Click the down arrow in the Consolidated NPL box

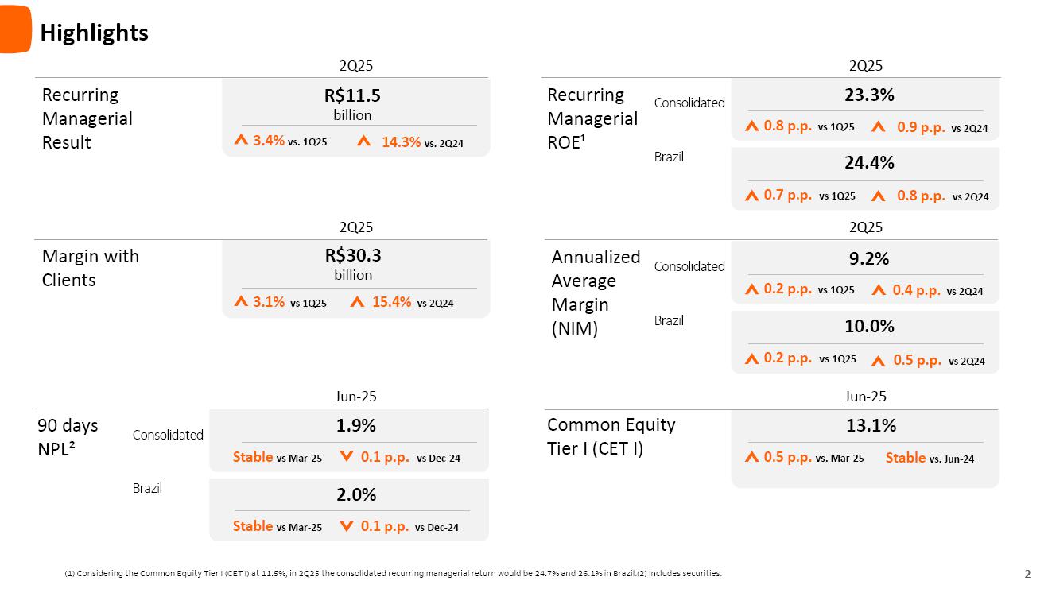click(x=346, y=457)
